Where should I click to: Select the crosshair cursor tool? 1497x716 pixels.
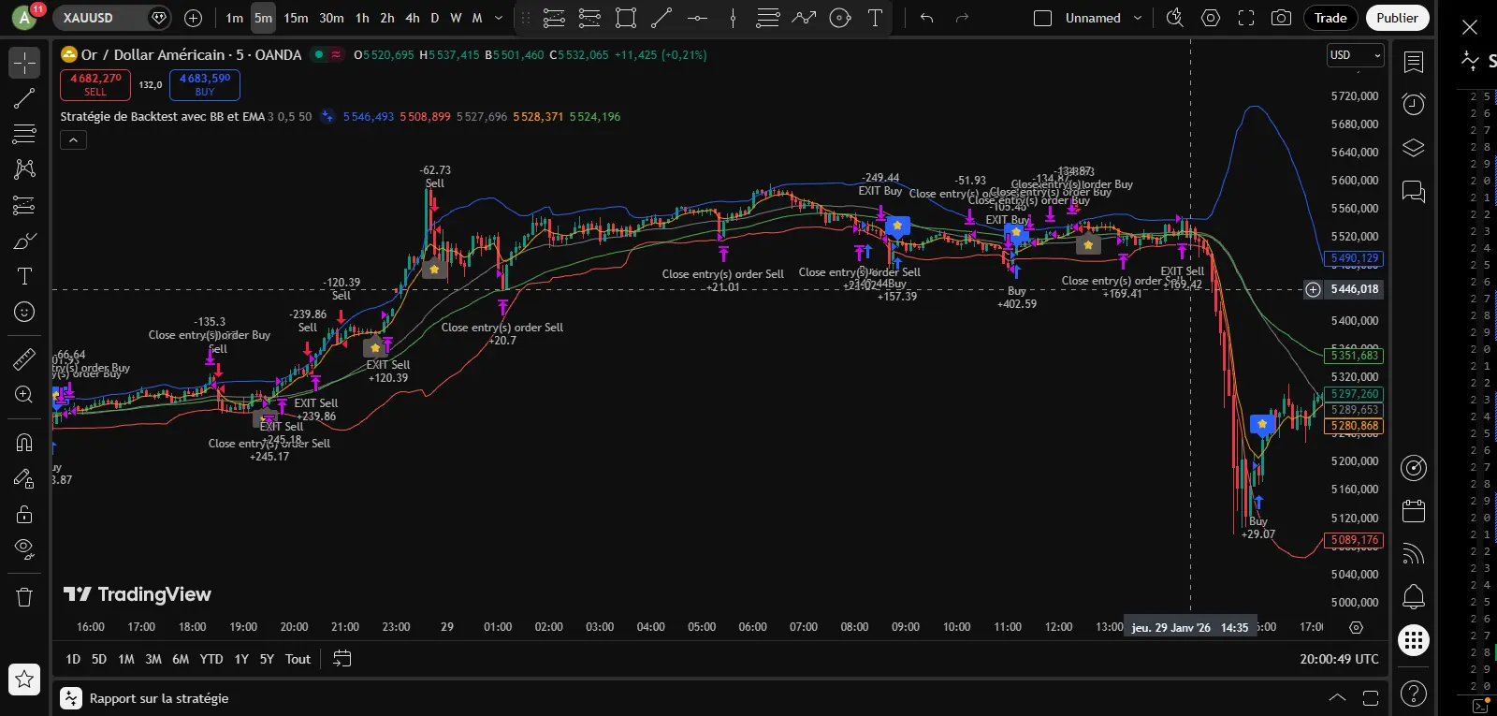click(x=24, y=63)
